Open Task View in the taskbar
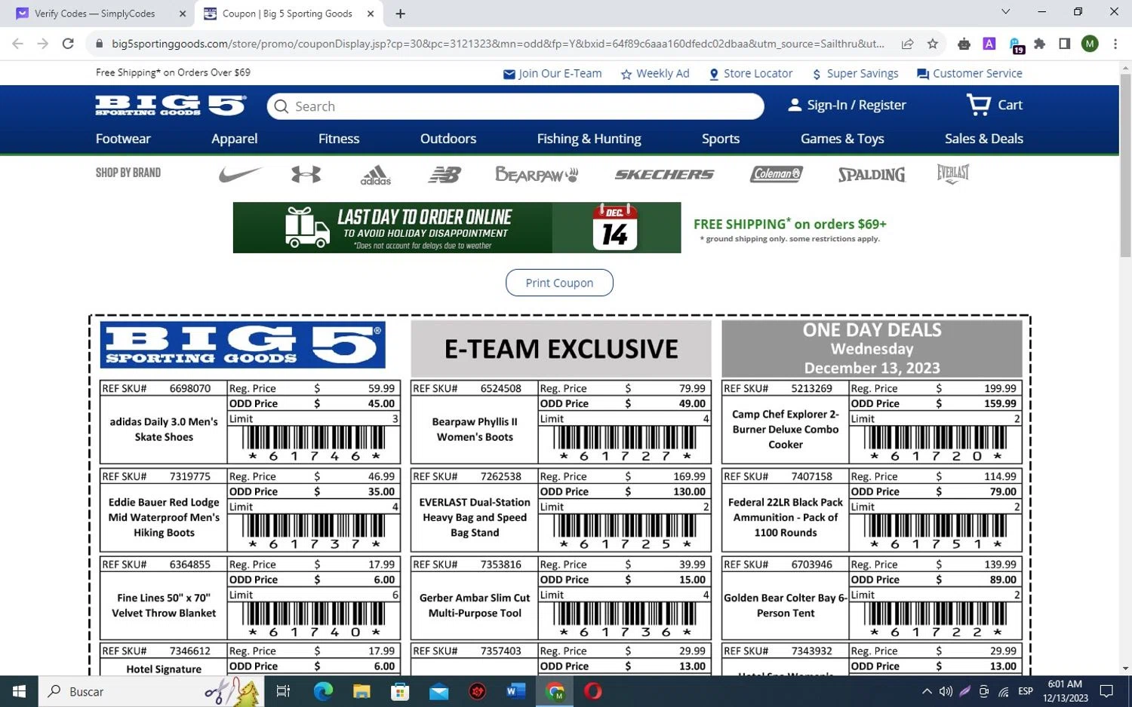Screen dimensions: 1132x707 point(284,691)
